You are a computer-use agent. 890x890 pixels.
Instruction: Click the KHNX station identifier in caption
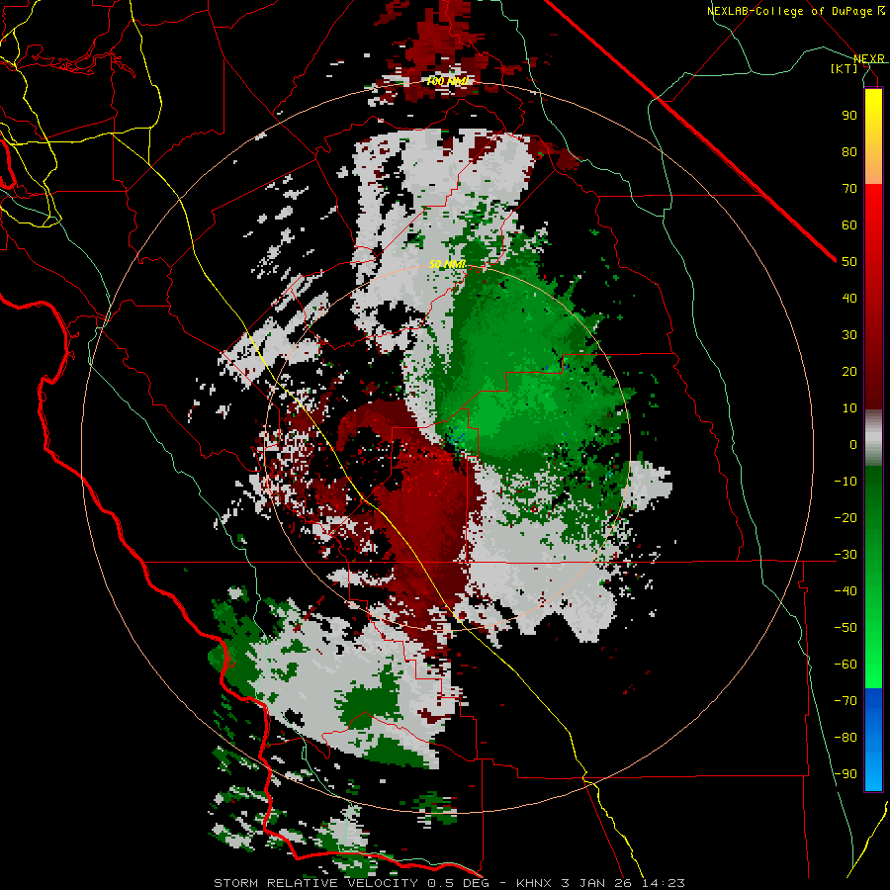[x=536, y=883]
